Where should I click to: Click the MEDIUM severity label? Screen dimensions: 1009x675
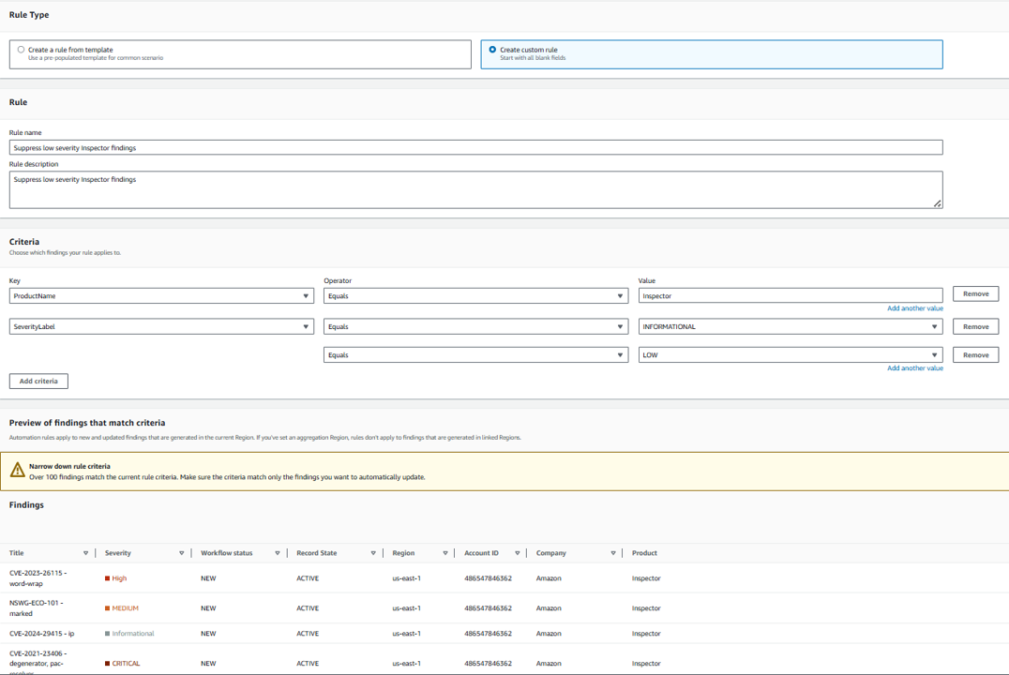tap(126, 608)
